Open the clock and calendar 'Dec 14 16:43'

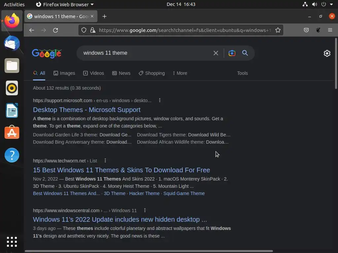tap(181, 4)
